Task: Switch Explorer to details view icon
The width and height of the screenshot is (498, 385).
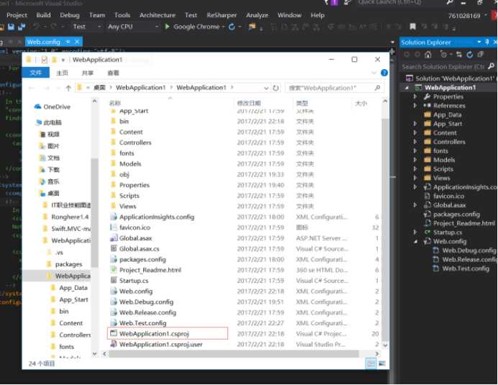Action: [x=371, y=363]
